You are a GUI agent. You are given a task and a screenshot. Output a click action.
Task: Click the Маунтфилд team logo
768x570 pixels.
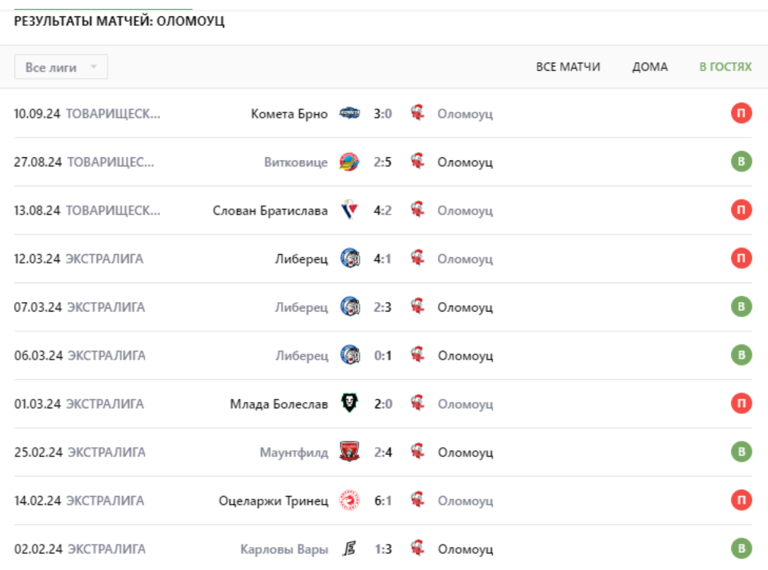point(350,452)
